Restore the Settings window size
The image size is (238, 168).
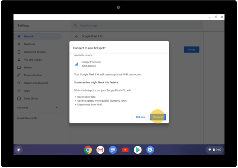point(216,17)
